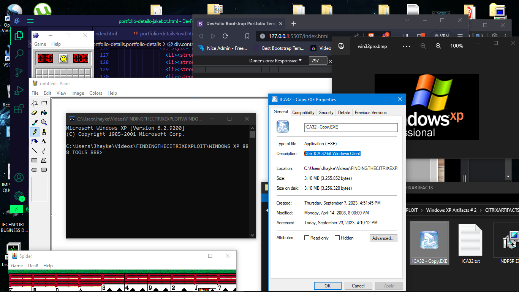The width and height of the screenshot is (519, 292).
Task: Select the Ellipse tool in Paint
Action: click(x=35, y=170)
